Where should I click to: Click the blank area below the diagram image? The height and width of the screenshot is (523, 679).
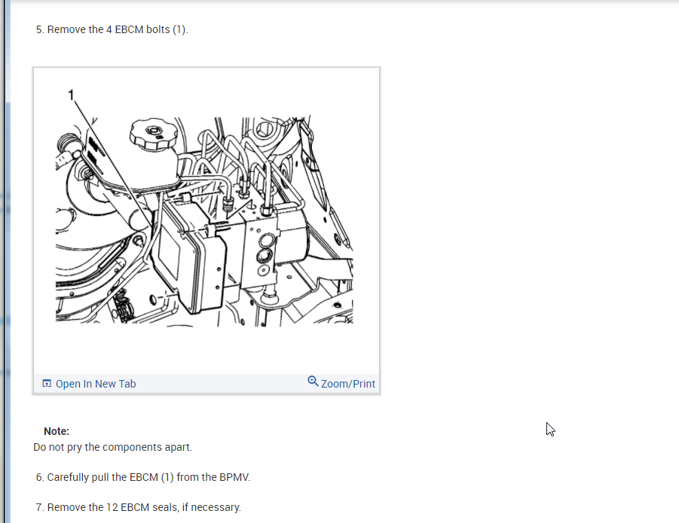206,349
